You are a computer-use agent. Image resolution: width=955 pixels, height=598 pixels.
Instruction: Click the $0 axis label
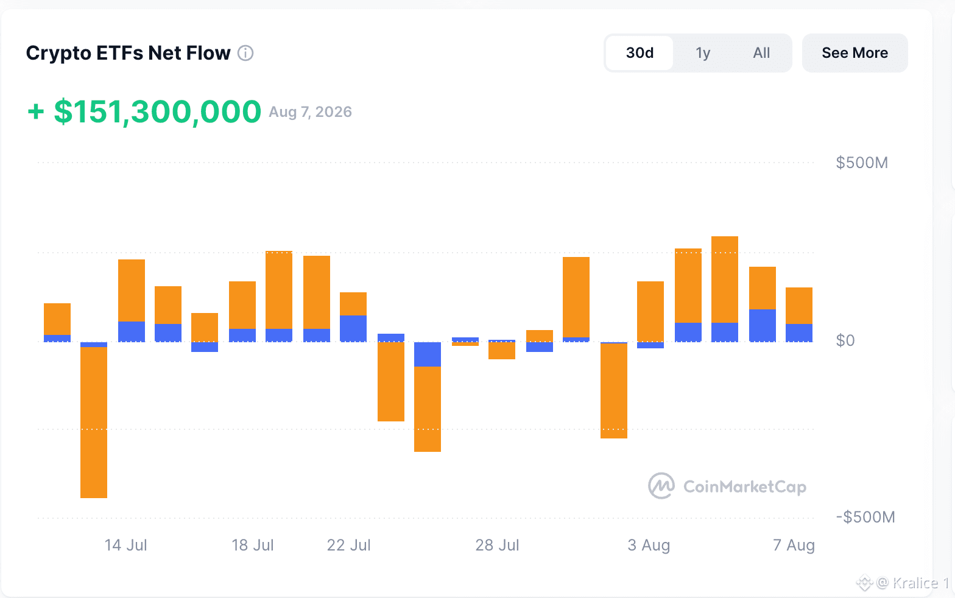click(845, 340)
